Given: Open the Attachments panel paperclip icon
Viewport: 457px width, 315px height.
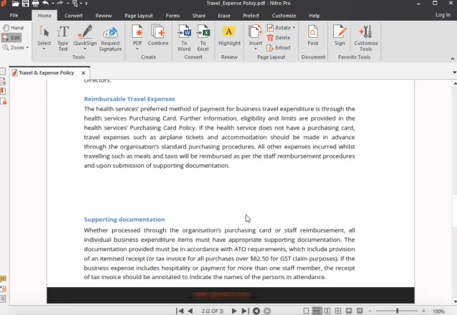Looking at the screenshot, I should (3, 289).
